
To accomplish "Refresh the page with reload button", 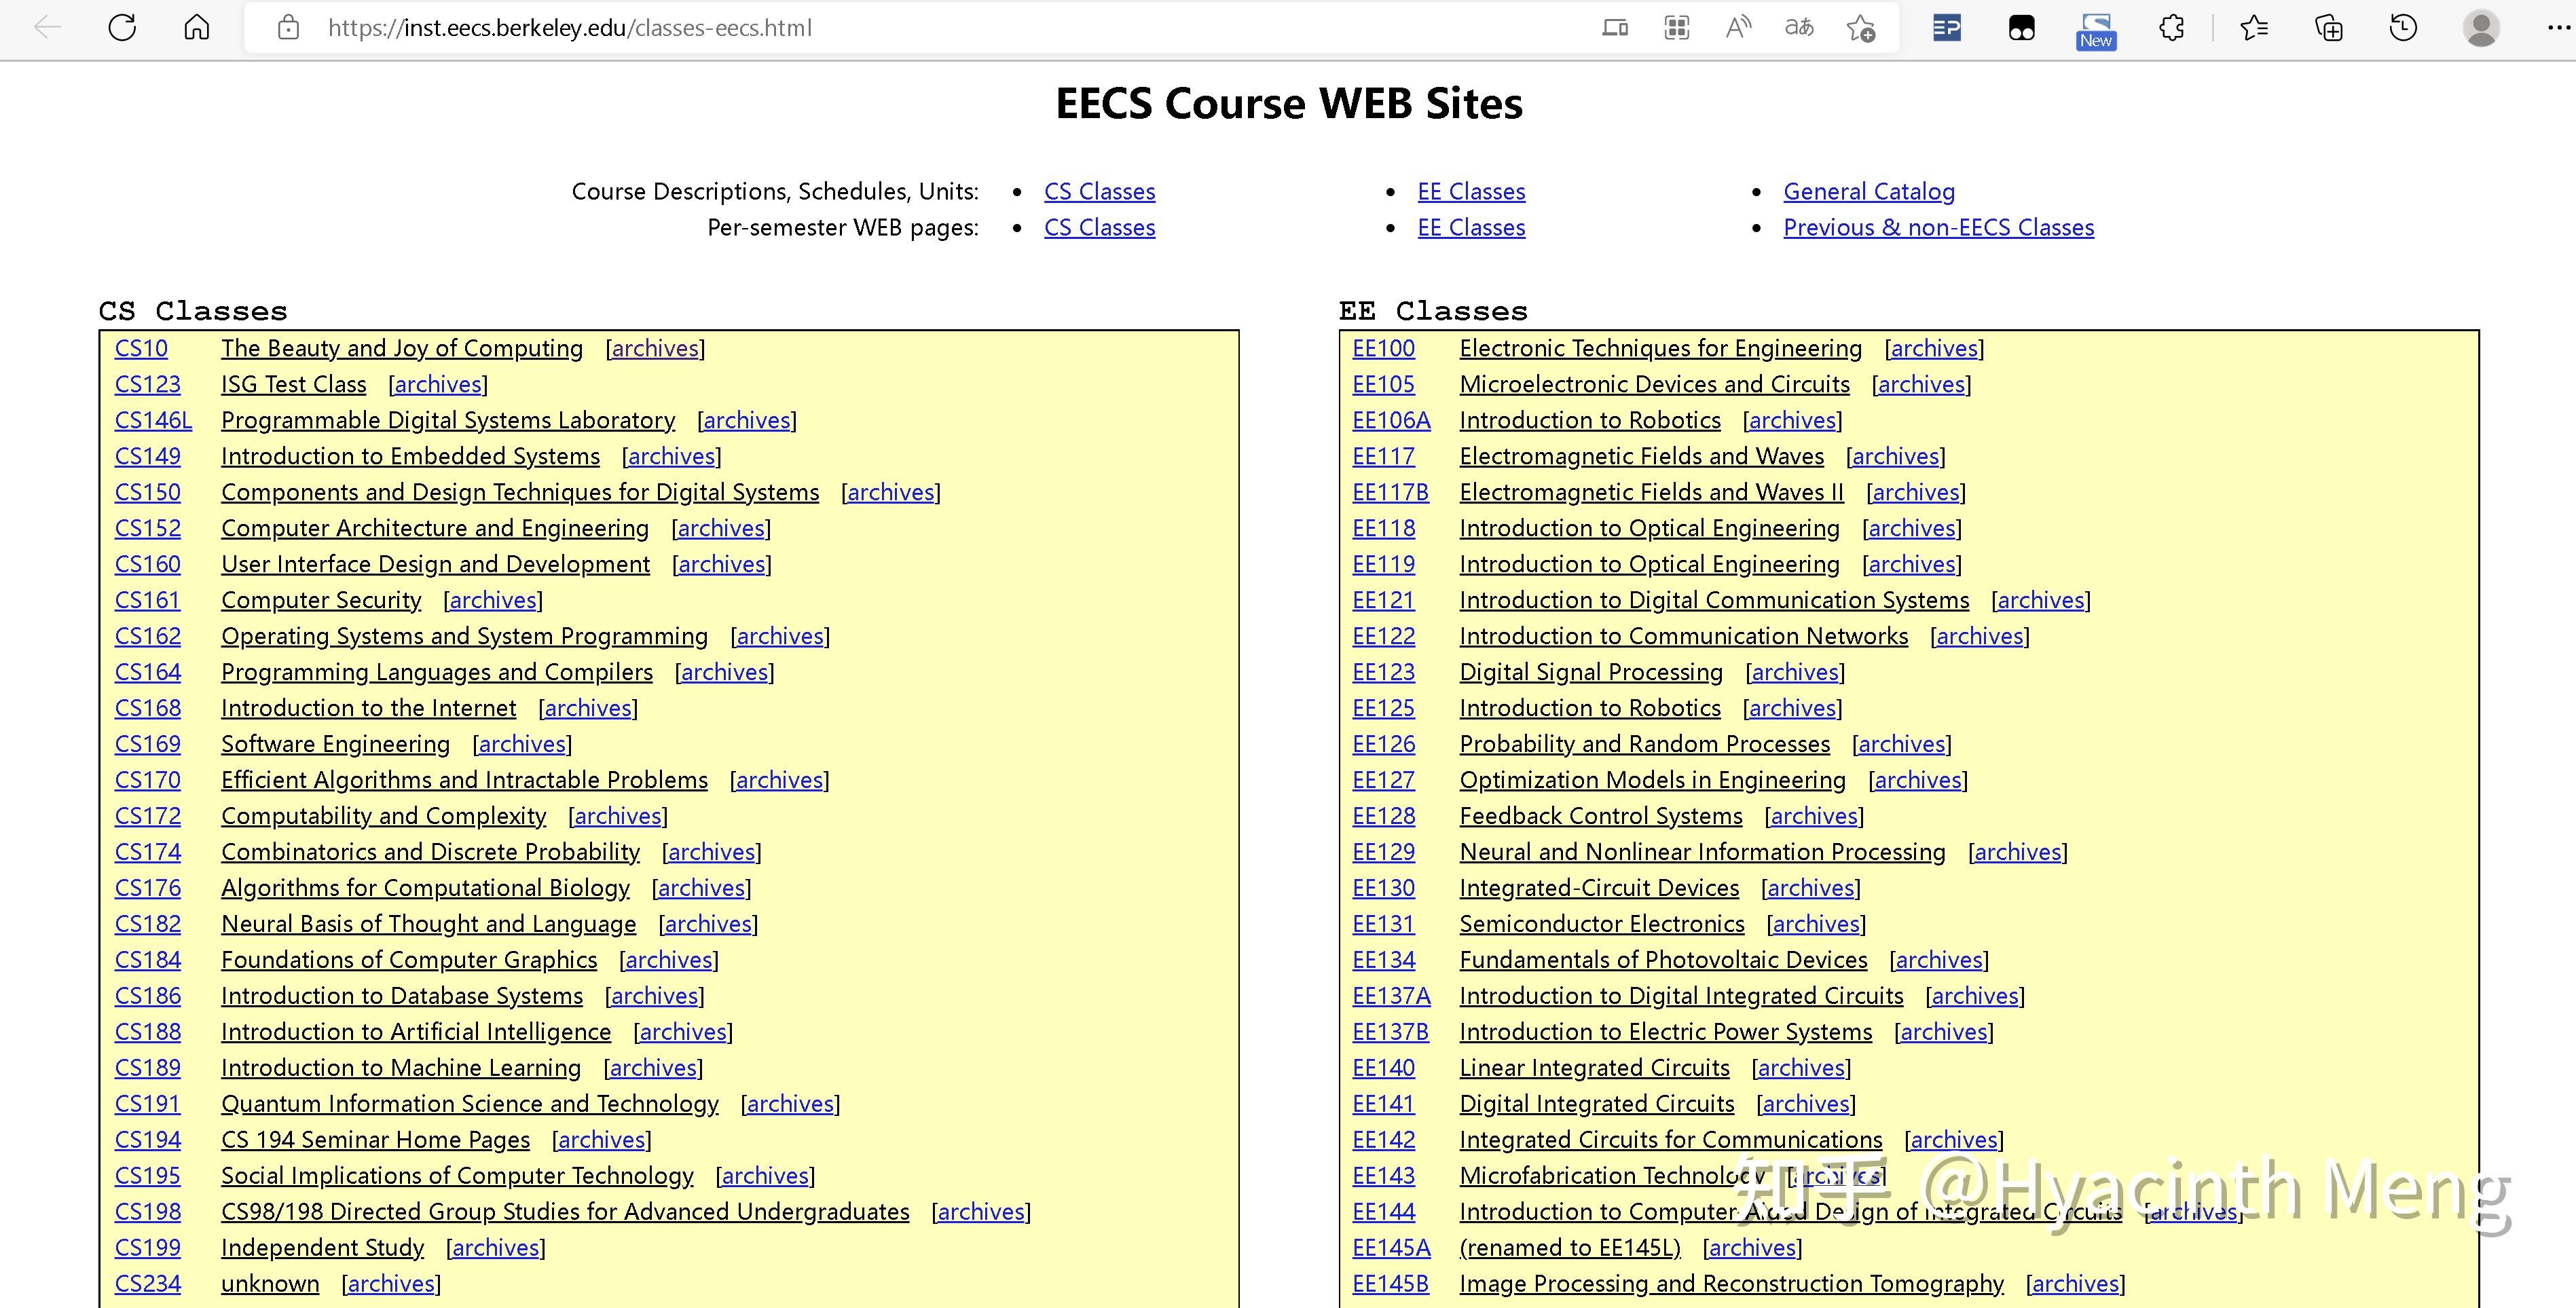I will tap(122, 27).
